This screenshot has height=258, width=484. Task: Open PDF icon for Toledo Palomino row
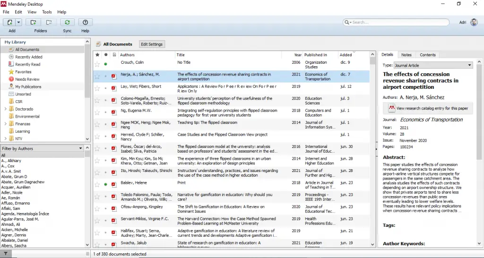tap(114, 197)
